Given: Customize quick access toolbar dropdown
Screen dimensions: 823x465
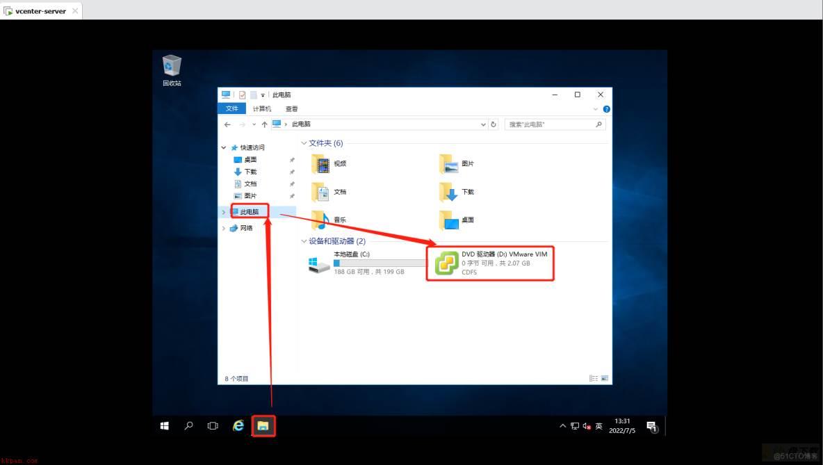Looking at the screenshot, I should tap(263, 95).
